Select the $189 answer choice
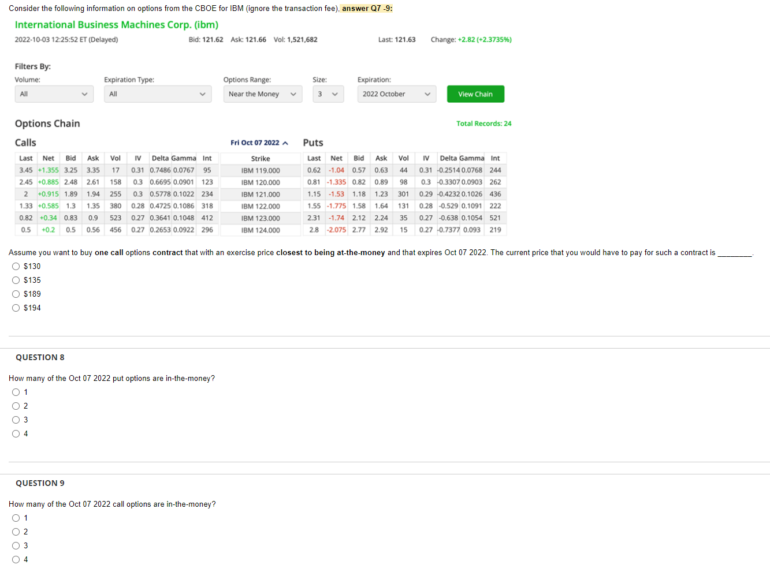Image resolution: width=770 pixels, height=576 pixels. [16, 293]
